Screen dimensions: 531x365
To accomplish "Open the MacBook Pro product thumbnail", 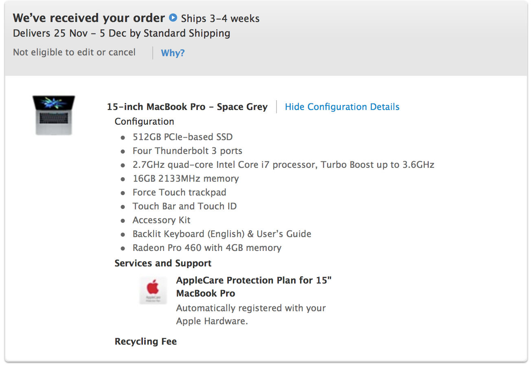I will [x=54, y=115].
